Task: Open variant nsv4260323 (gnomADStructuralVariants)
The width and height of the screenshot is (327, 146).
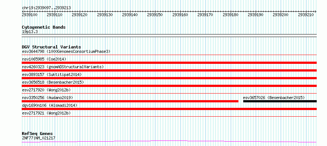Action: (x=63, y=67)
